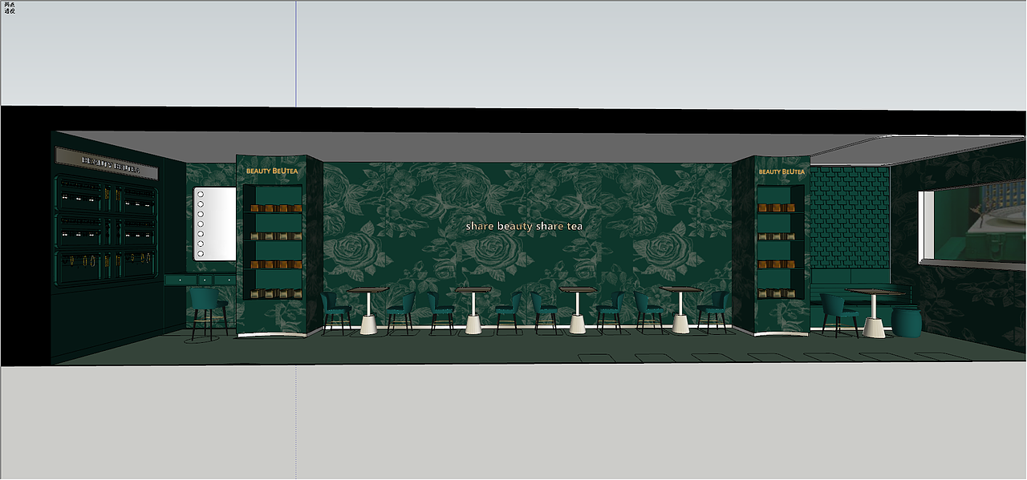Click the "share beauty share tea" wall lettering

pos(525,227)
